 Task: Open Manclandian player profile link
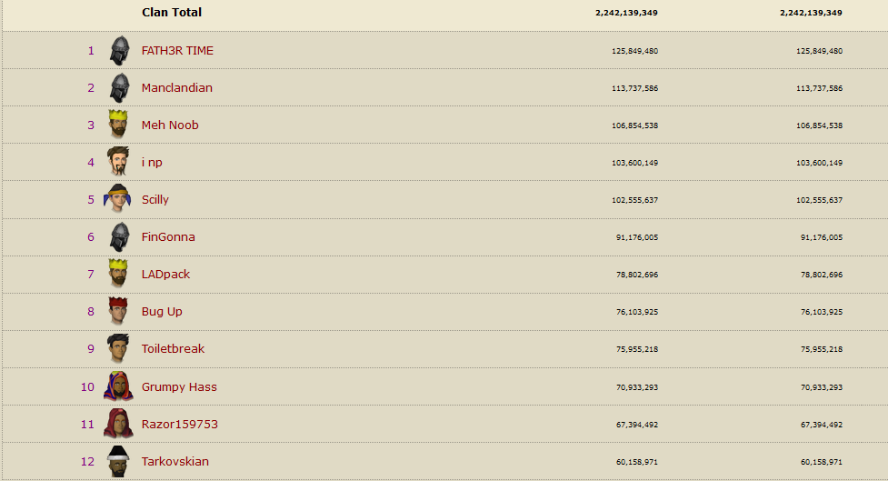(176, 88)
